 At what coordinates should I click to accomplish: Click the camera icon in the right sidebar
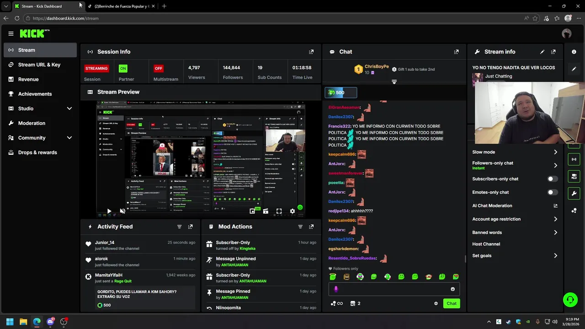click(574, 176)
